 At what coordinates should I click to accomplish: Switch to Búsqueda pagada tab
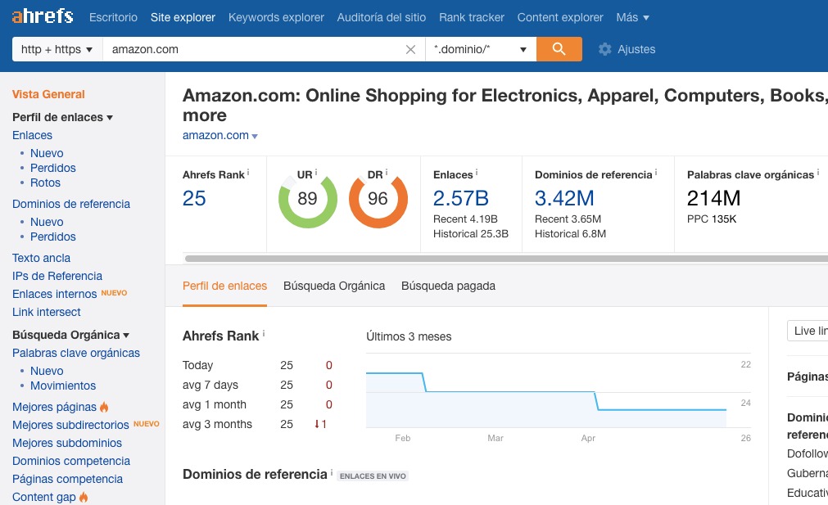tap(448, 286)
